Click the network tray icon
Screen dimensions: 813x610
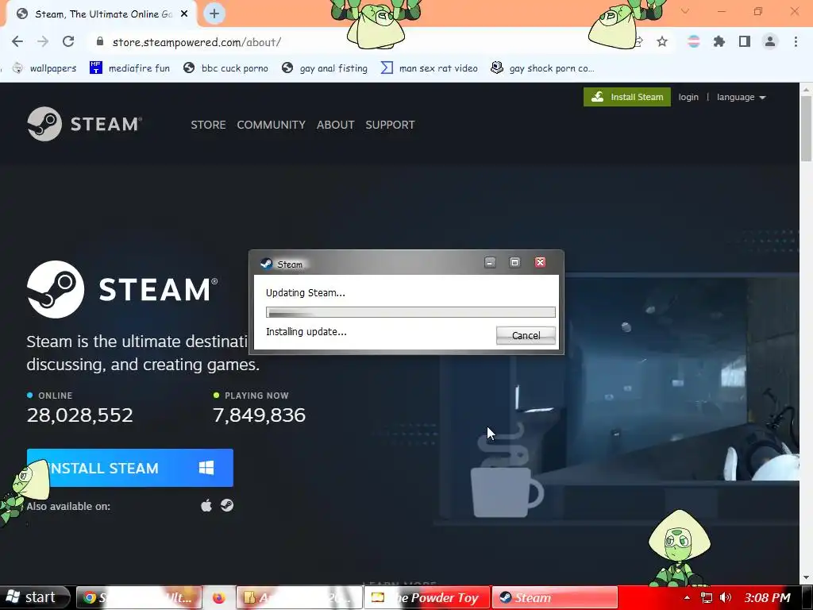[x=706, y=597]
